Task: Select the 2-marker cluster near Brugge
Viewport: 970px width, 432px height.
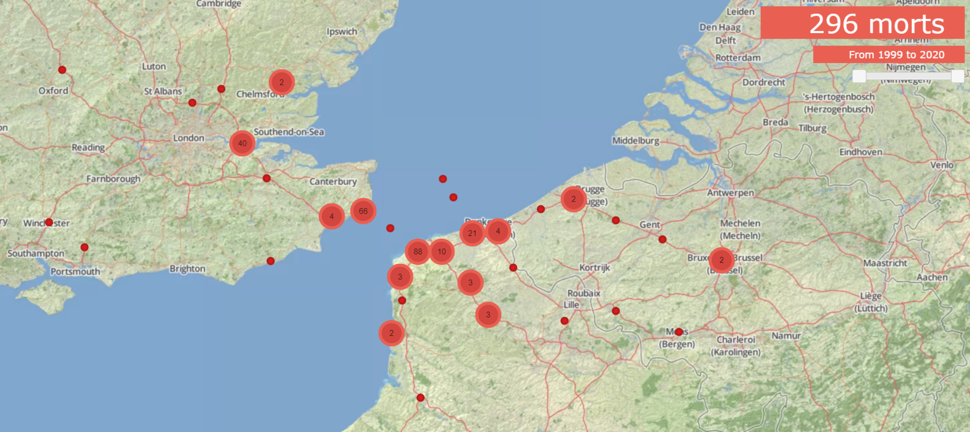Action: pyautogui.click(x=573, y=199)
